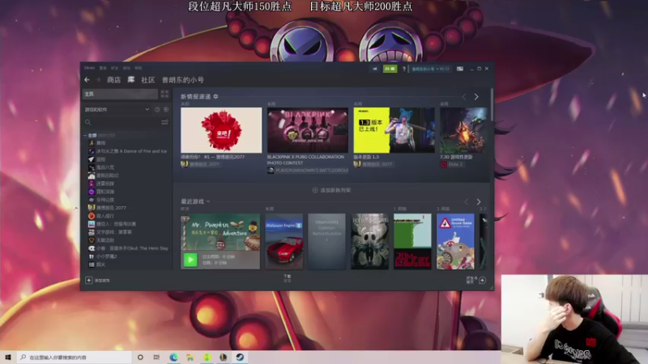
Task: Open the Windows Start menu
Action: coord(8,358)
